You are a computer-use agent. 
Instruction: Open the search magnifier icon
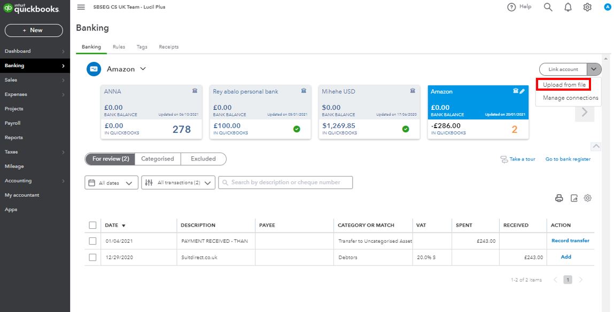(x=548, y=7)
